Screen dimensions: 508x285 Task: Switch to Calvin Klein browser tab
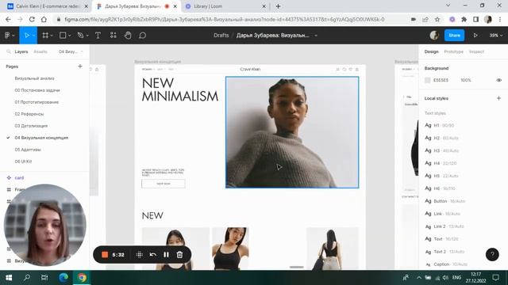pos(48,6)
